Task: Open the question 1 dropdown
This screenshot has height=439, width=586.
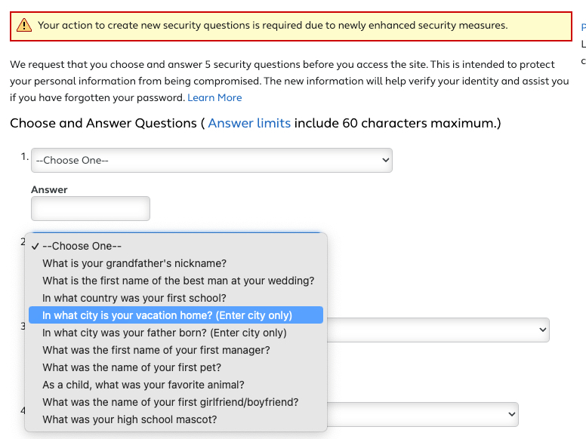Action: pyautogui.click(x=211, y=160)
